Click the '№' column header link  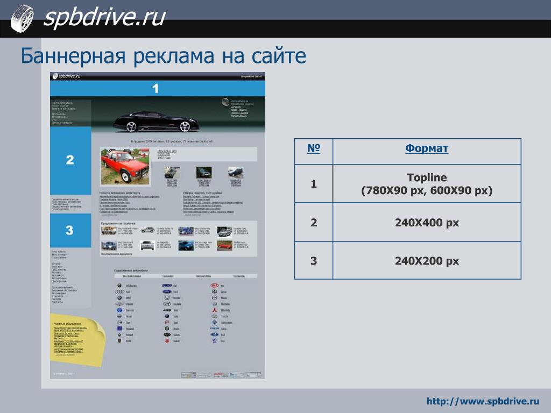[314, 148]
